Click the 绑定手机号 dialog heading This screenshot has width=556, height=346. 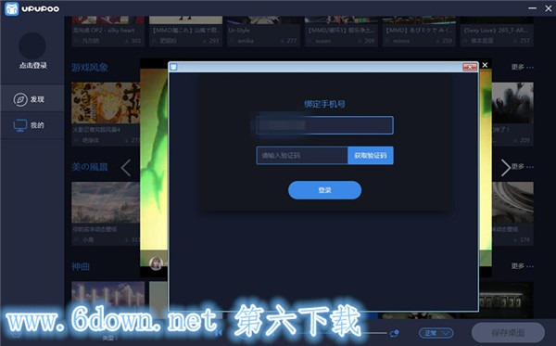324,104
